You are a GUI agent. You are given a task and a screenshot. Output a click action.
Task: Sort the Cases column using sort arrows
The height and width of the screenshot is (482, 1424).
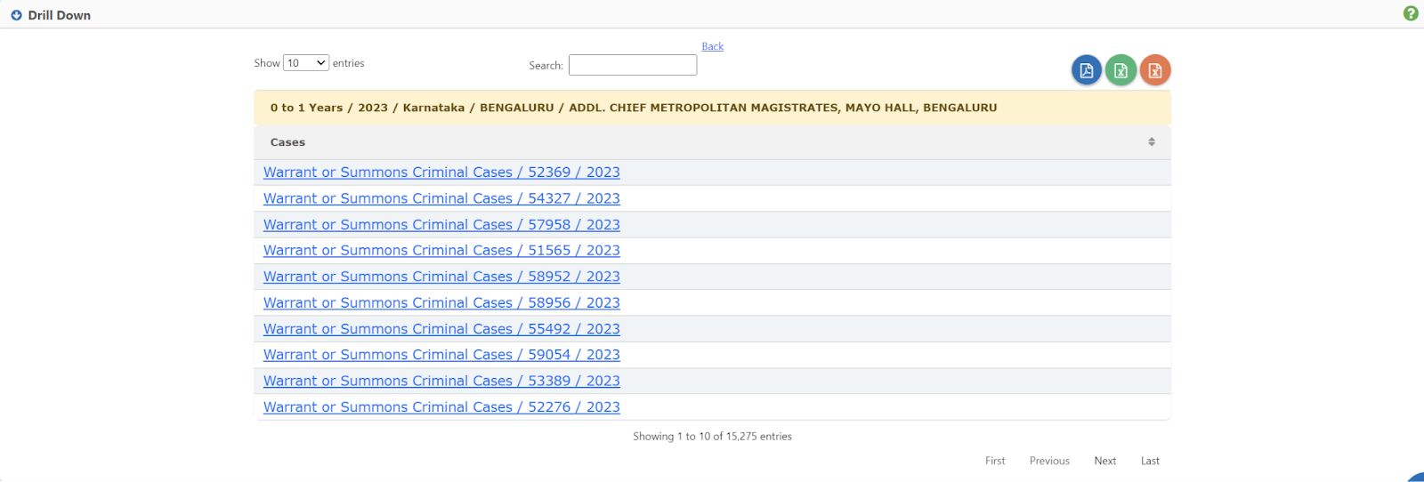1151,142
